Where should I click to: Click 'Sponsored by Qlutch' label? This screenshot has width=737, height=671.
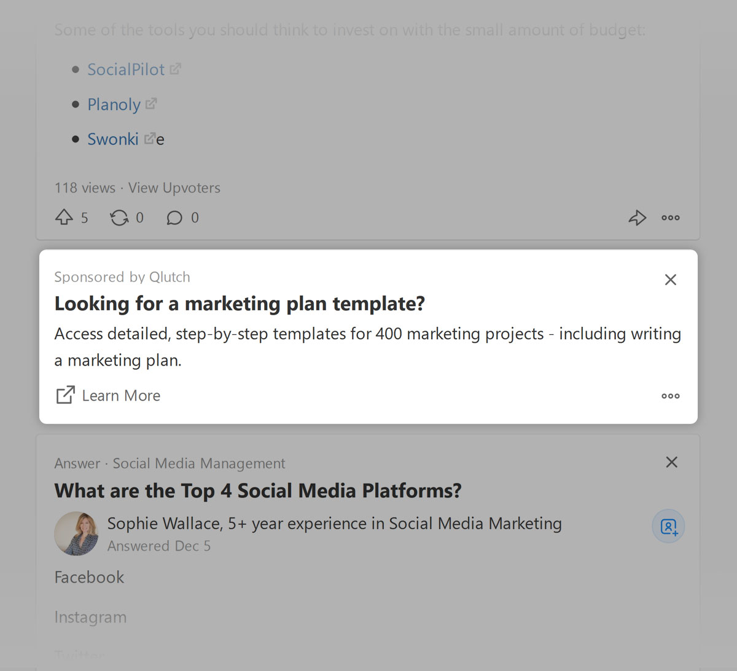(x=122, y=277)
